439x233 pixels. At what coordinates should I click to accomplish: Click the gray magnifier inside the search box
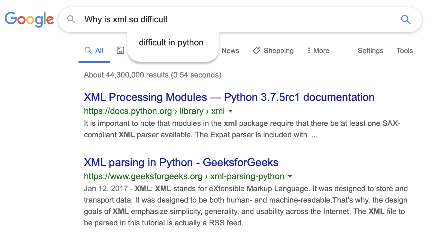click(x=71, y=19)
